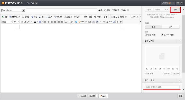
Task: Select the 서식 template radio button
Action: (x=122, y=10)
